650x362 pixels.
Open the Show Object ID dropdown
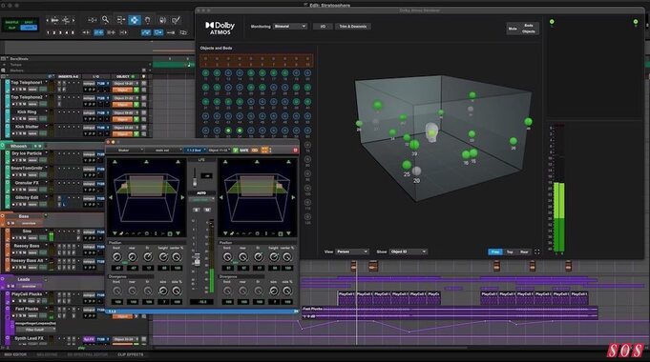pos(408,251)
